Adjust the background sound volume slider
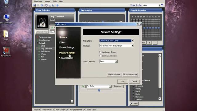 (99, 90)
